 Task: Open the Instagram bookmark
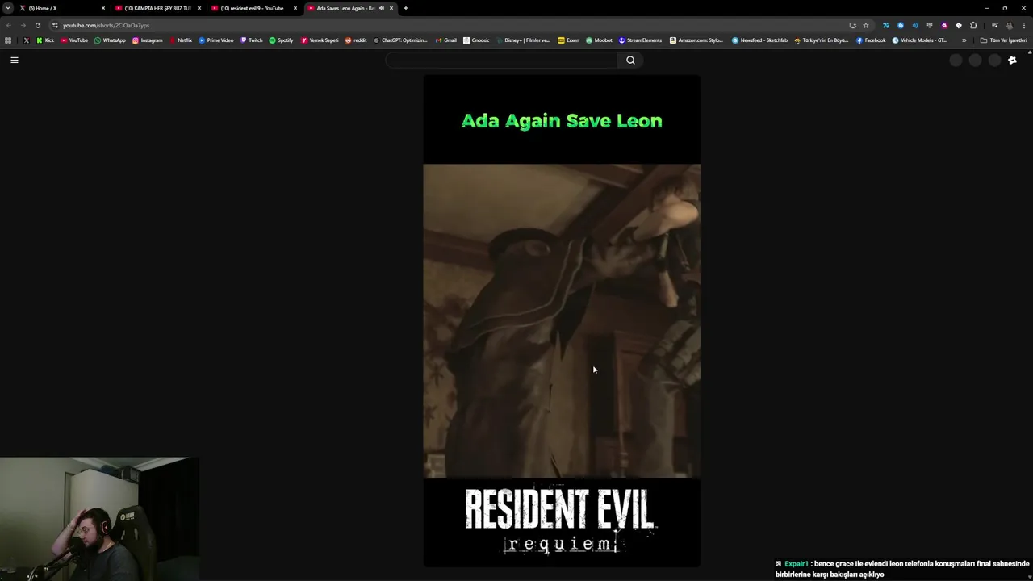(147, 40)
